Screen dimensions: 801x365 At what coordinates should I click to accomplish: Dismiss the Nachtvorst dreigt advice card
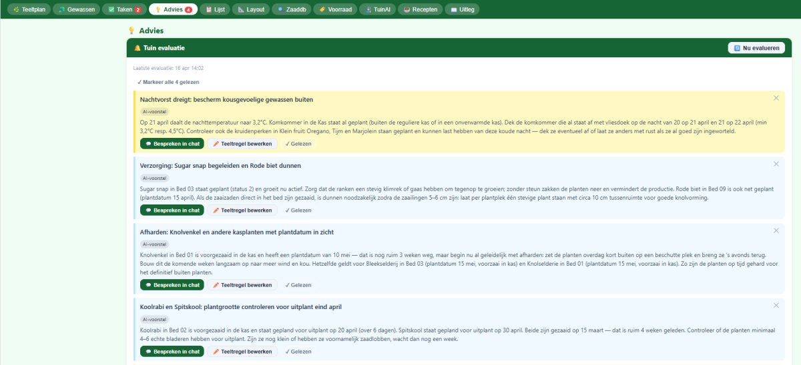[776, 98]
